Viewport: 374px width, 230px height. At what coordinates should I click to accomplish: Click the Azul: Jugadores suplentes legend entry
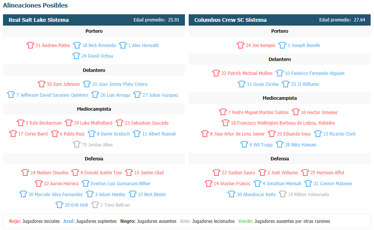click(x=90, y=221)
